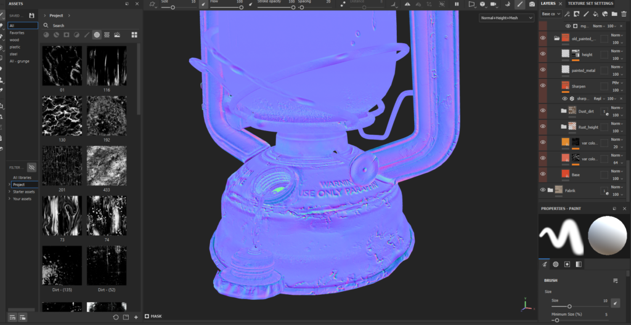Screen dimensions: 631x325
Task: Expand the Rust_height folder
Action: (x=563, y=127)
